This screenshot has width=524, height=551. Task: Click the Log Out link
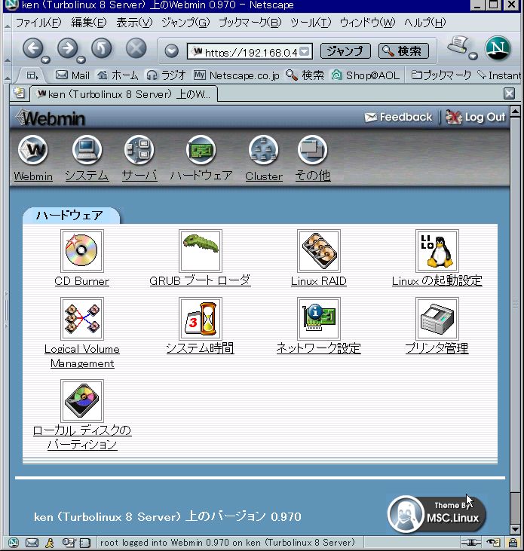(x=476, y=117)
